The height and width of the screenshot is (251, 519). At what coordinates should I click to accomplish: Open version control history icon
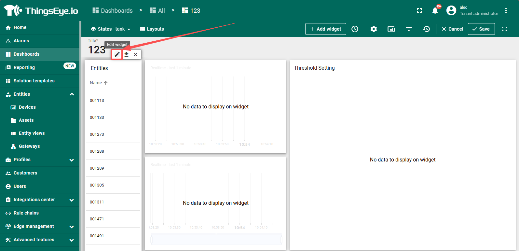point(426,29)
